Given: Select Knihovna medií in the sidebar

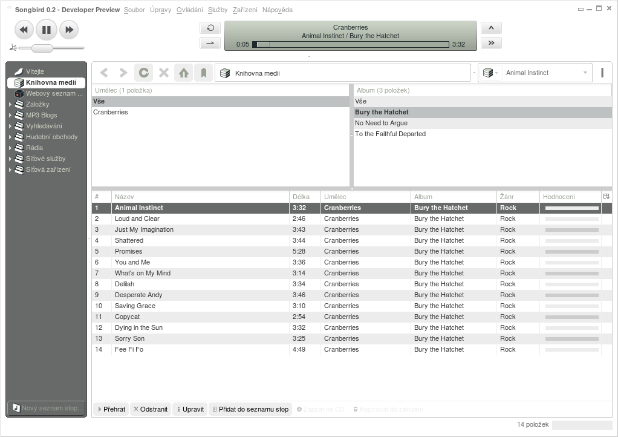Looking at the screenshot, I should point(47,82).
